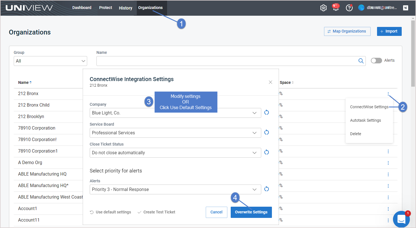Click the search magnifier in Name field
Image resolution: width=416 pixels, height=228 pixels.
(x=361, y=61)
